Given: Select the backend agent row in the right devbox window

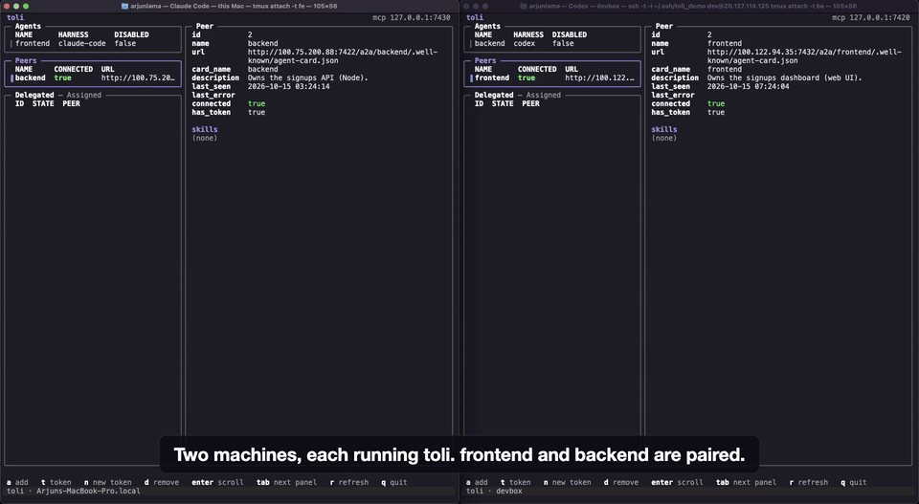Looking at the screenshot, I should (x=553, y=43).
